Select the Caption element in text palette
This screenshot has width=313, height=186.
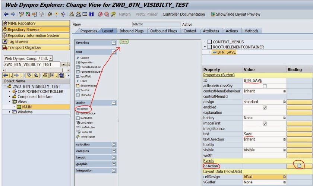pyautogui.click(x=83, y=58)
